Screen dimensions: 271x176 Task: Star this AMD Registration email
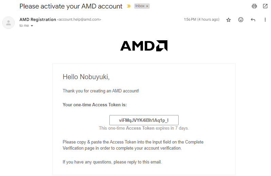(x=229, y=20)
